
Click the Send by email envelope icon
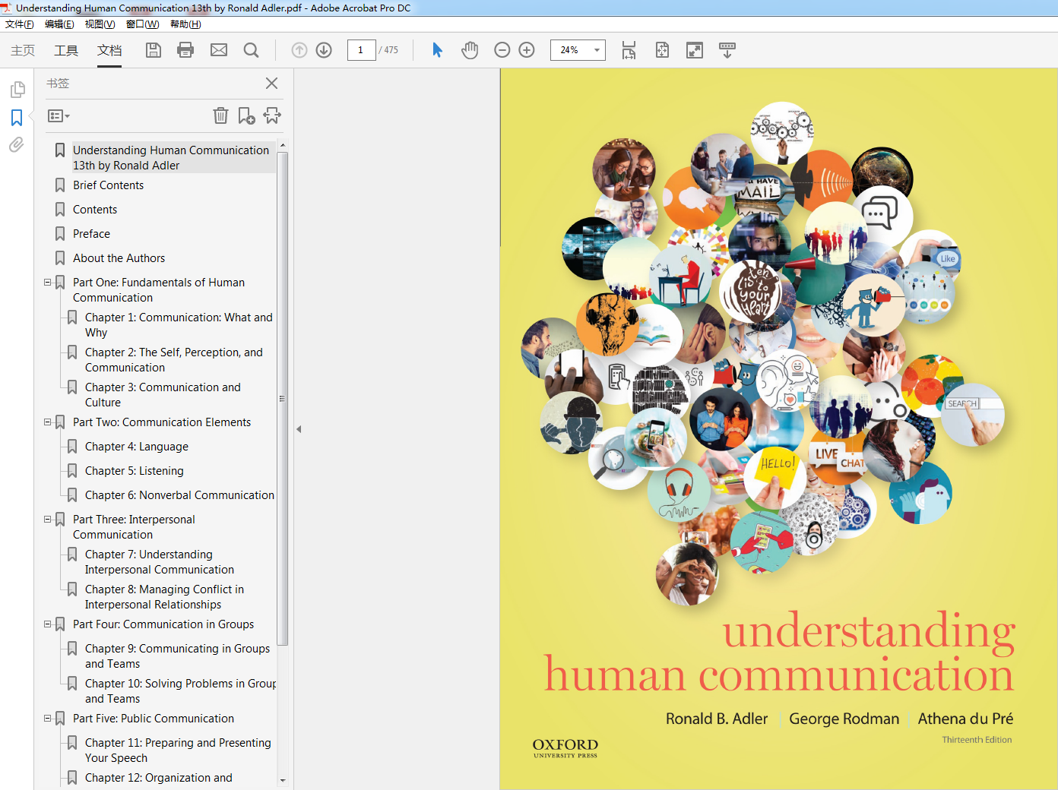pos(219,50)
